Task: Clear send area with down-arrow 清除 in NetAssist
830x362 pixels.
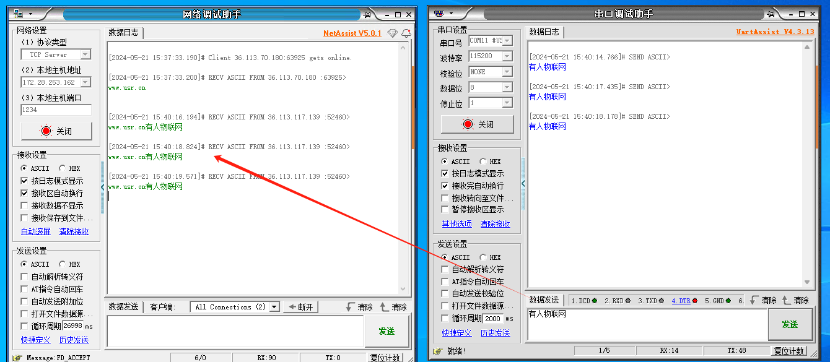Action: [359, 307]
